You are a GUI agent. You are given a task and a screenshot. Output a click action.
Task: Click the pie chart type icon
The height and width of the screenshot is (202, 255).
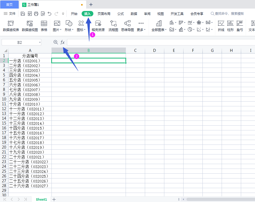tap(190, 29)
